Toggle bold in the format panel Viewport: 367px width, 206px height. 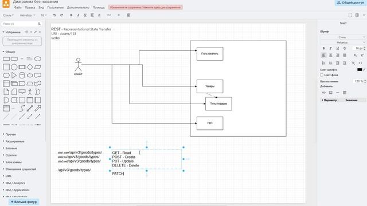(323, 48)
